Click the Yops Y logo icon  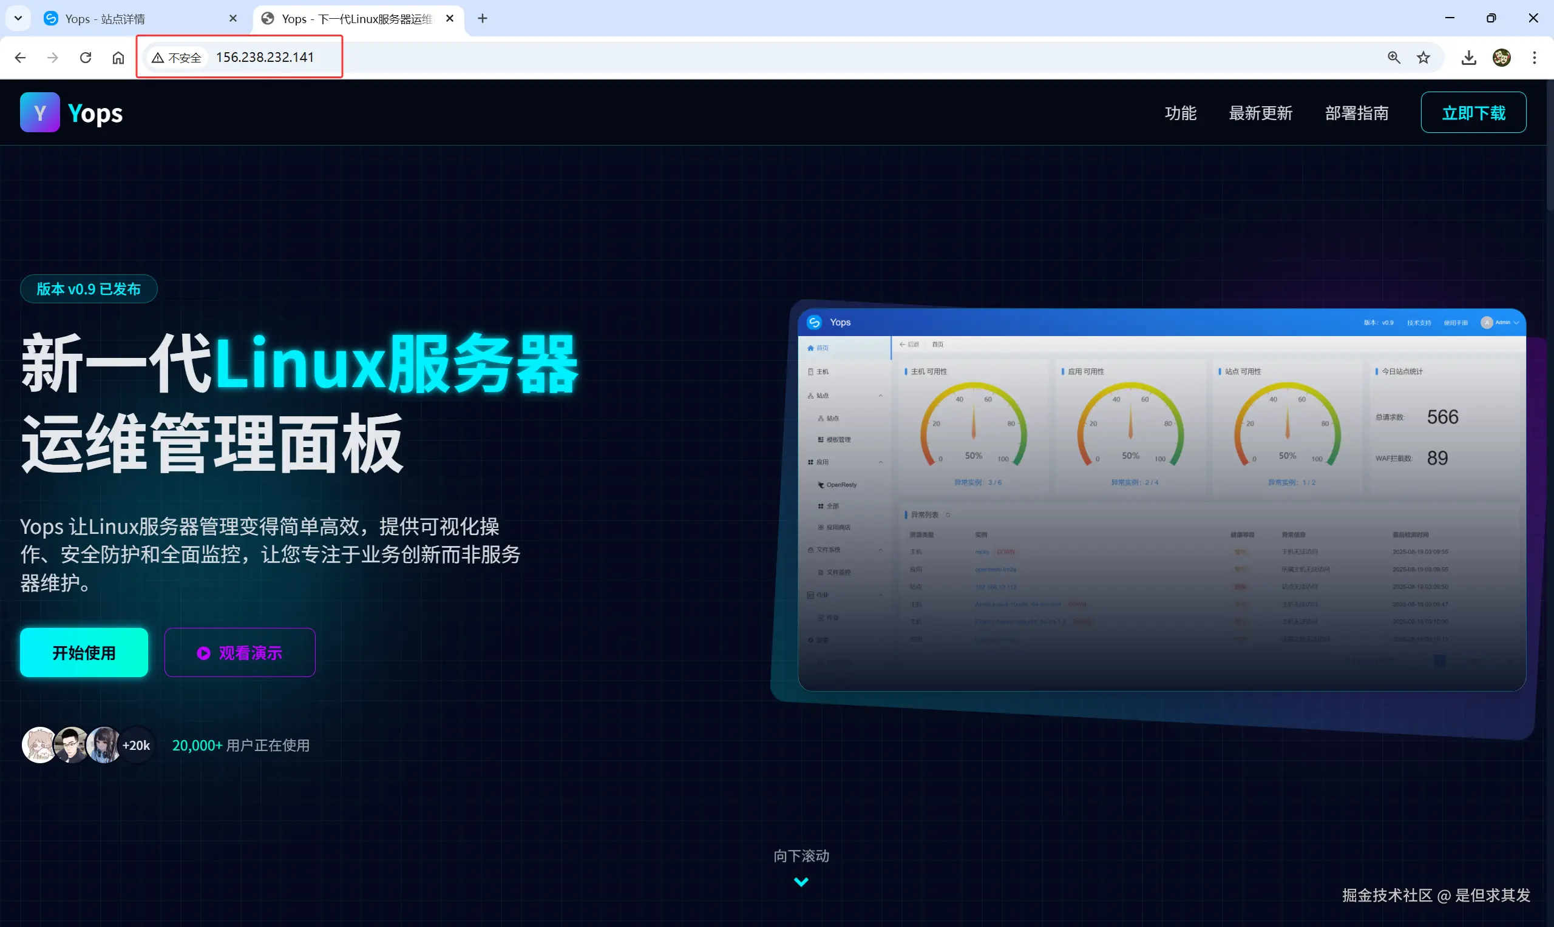click(x=39, y=112)
